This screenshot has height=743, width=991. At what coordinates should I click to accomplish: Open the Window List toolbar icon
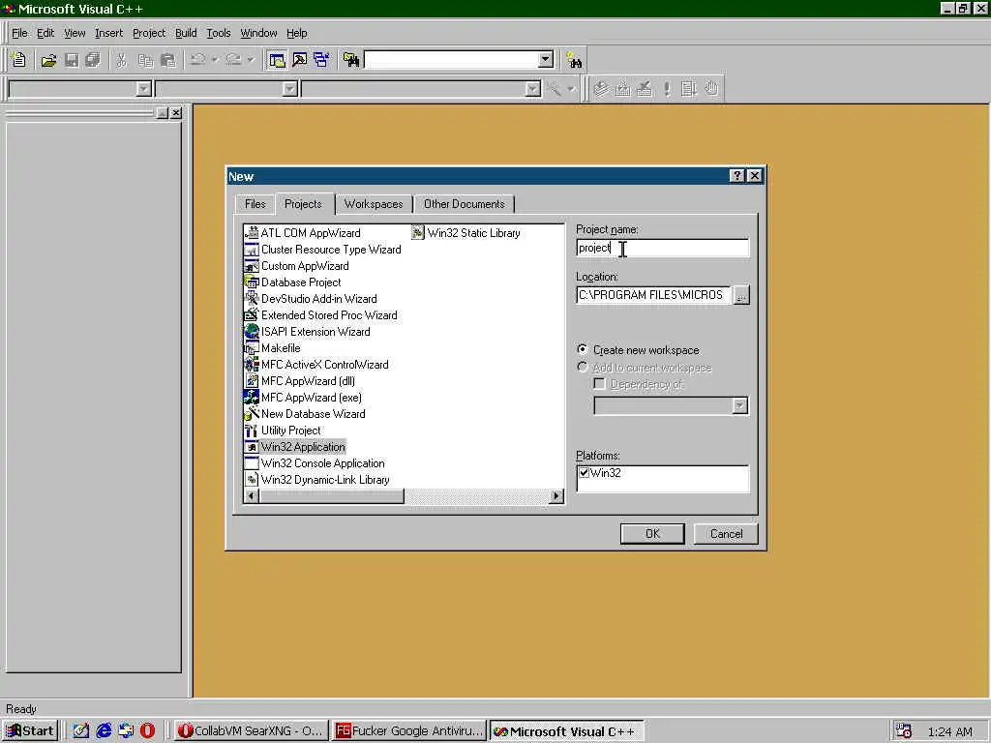click(x=321, y=60)
